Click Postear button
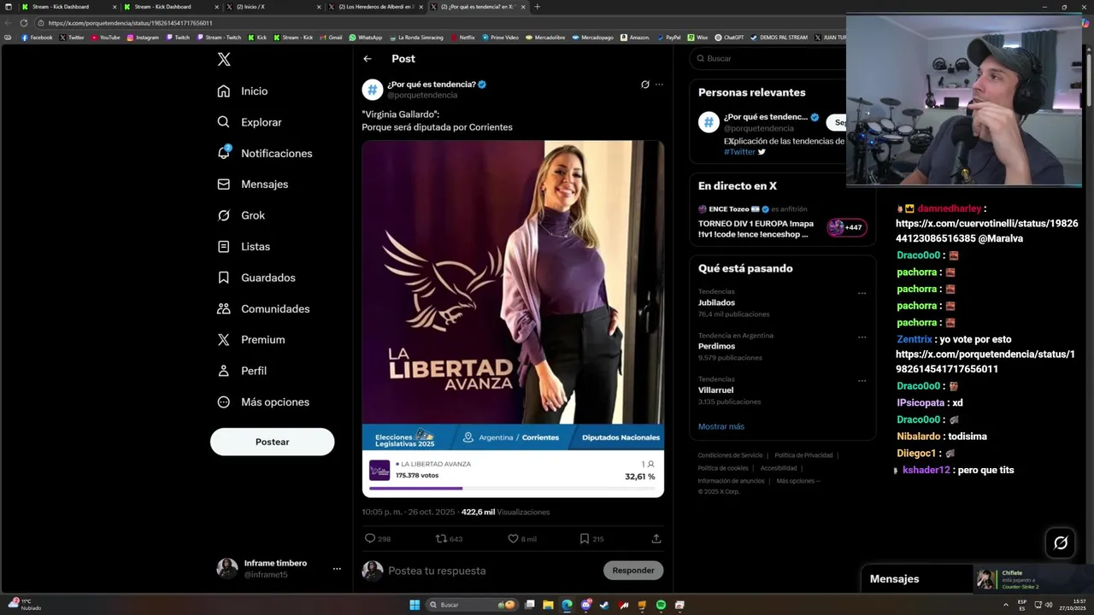 [272, 442]
